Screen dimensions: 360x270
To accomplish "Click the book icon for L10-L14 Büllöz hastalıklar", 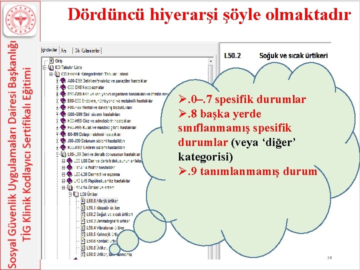I will coord(69,167).
